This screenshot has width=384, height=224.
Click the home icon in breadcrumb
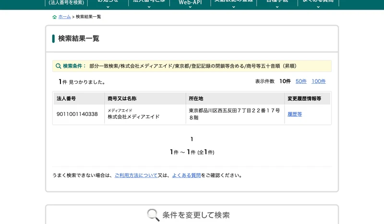[x=54, y=17]
